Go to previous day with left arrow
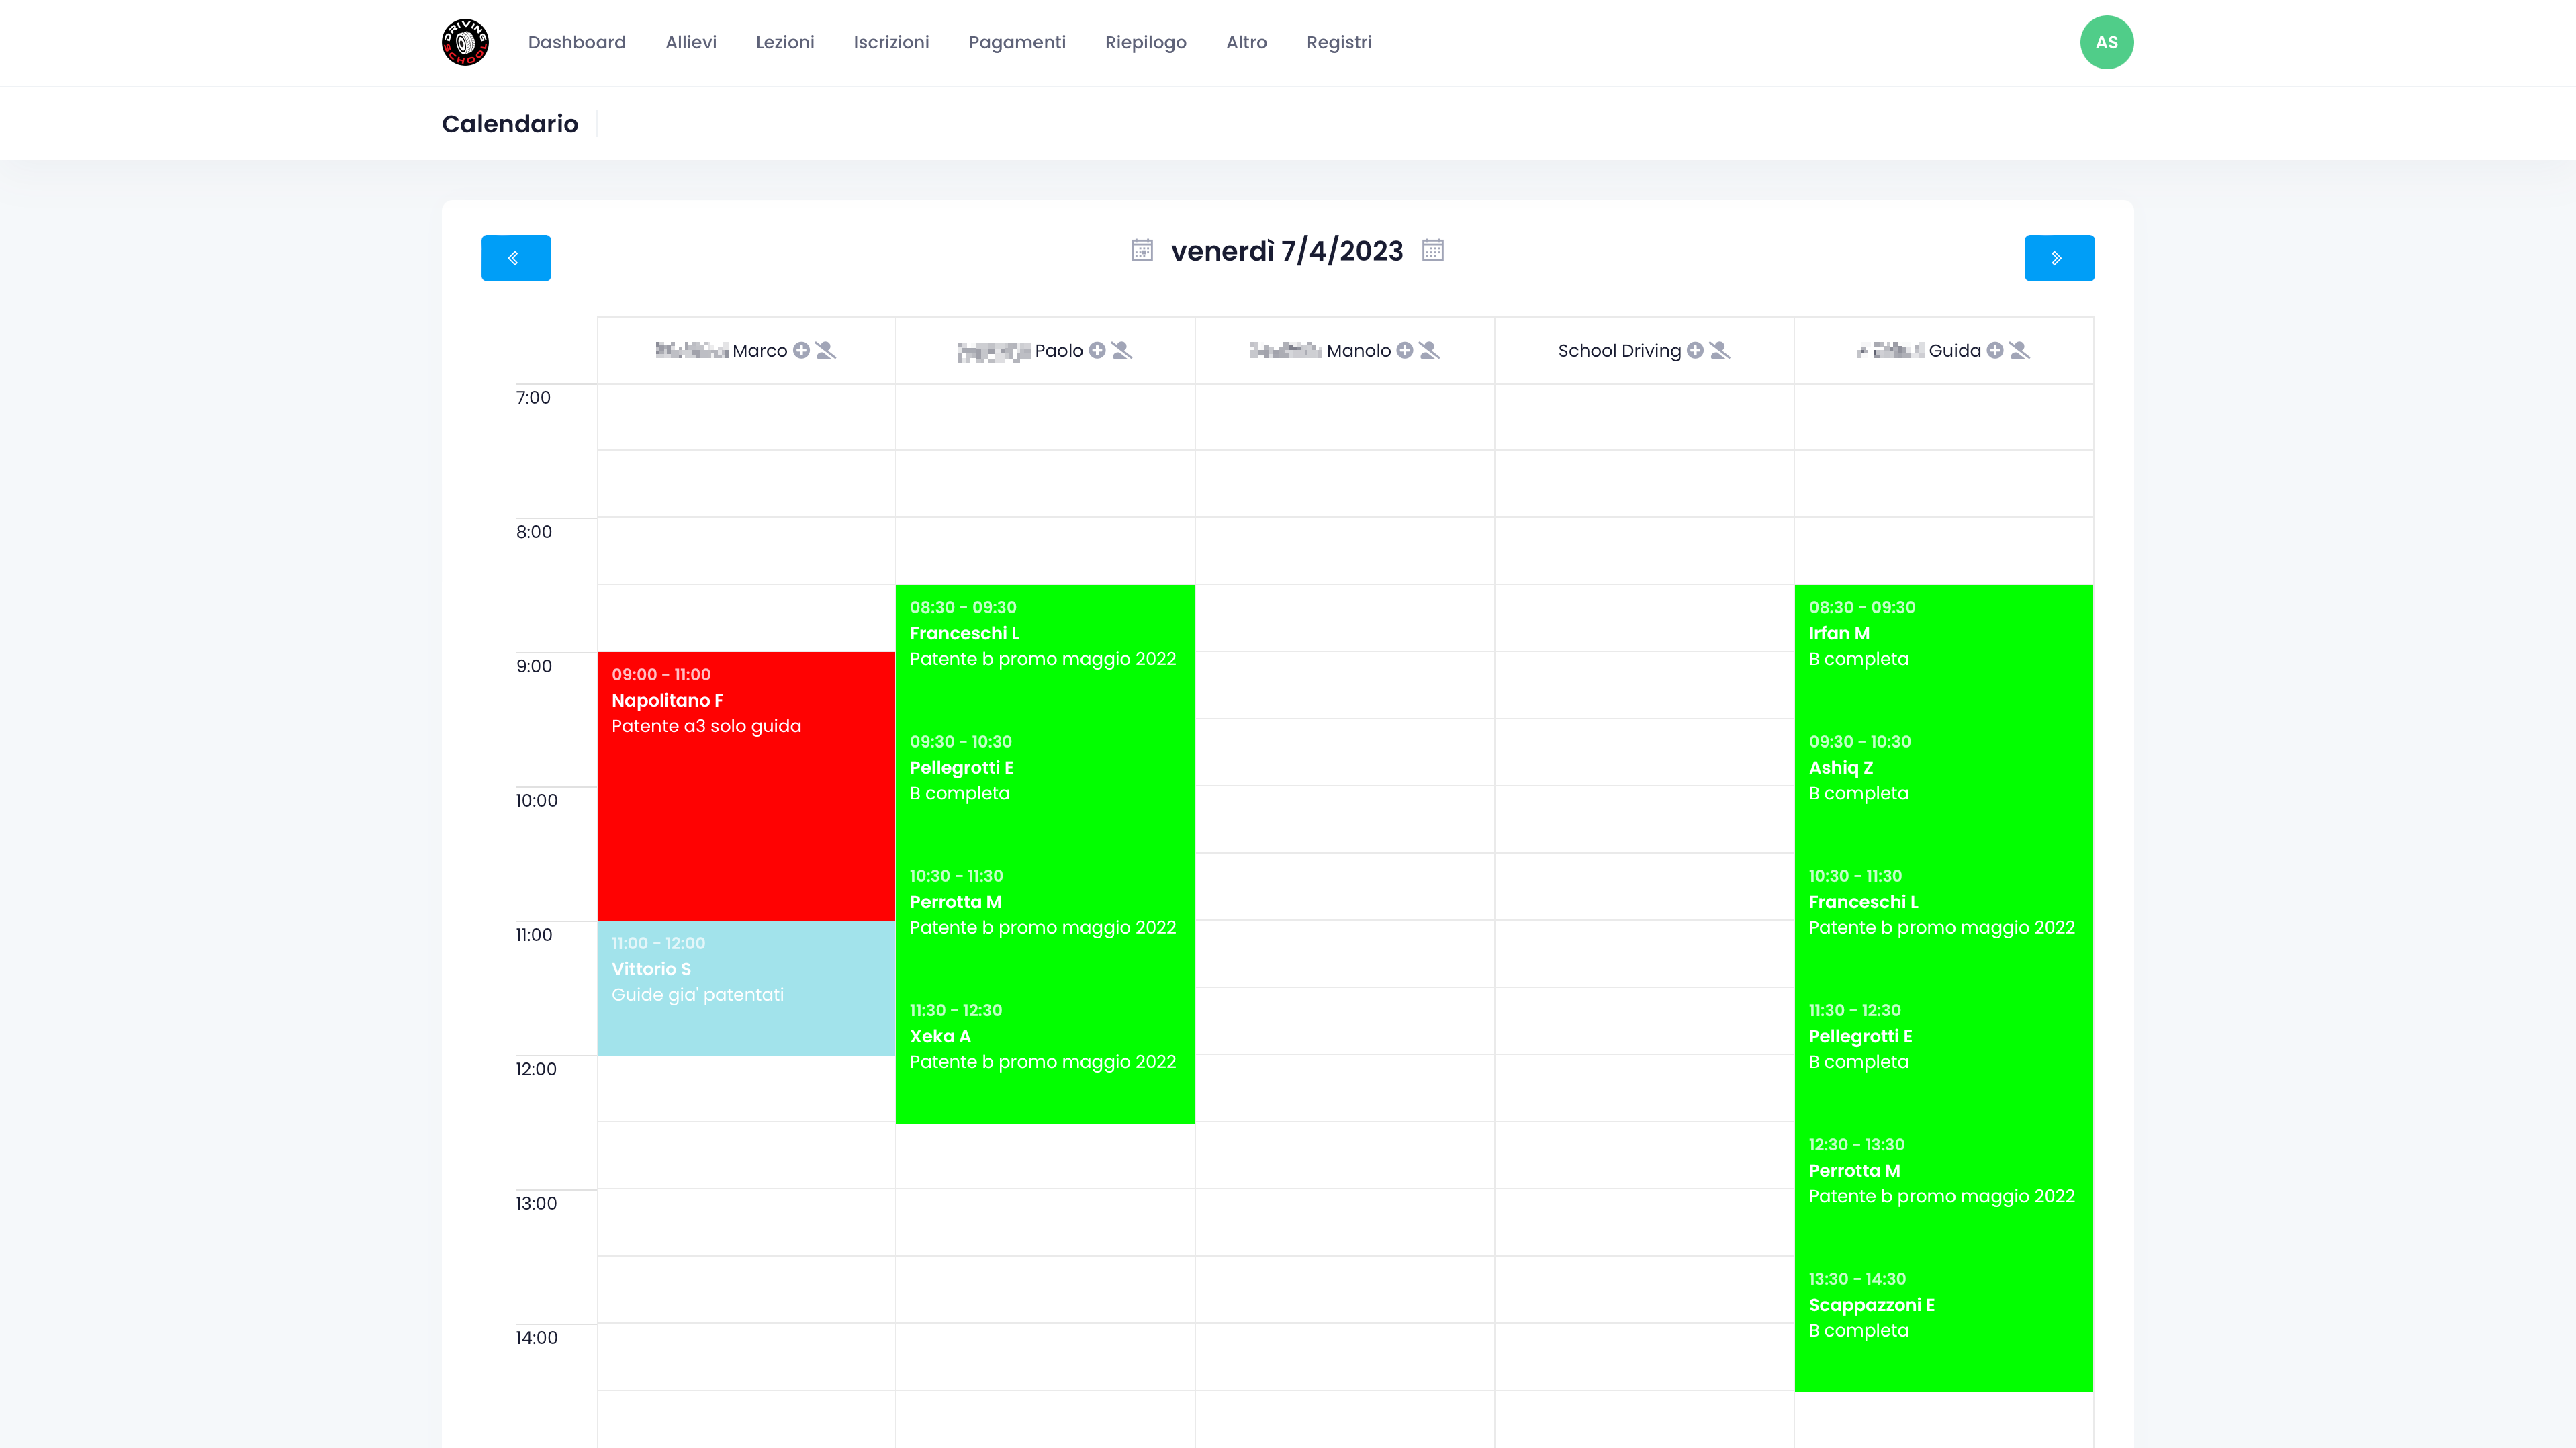 516,258
